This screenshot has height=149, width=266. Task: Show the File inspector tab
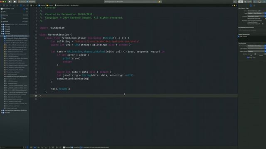pos(251,5)
